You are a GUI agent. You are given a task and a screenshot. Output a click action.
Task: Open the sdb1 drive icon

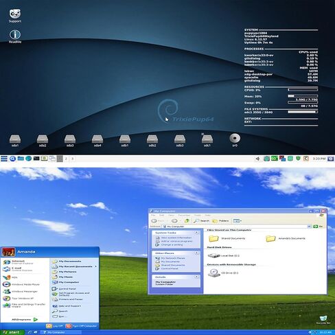coord(125,141)
